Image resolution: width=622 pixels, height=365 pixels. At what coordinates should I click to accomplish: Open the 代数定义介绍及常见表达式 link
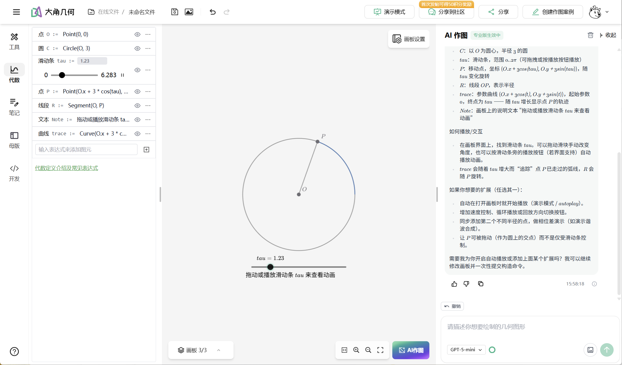[66, 168]
